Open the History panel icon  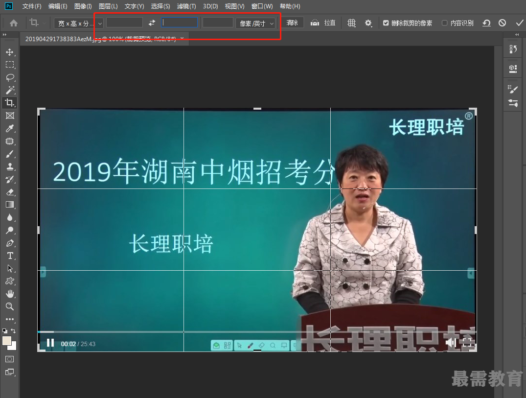513,49
